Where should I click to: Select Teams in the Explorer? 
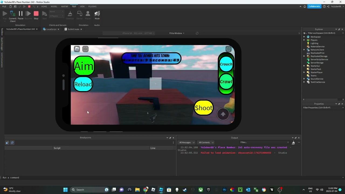click(x=313, y=75)
